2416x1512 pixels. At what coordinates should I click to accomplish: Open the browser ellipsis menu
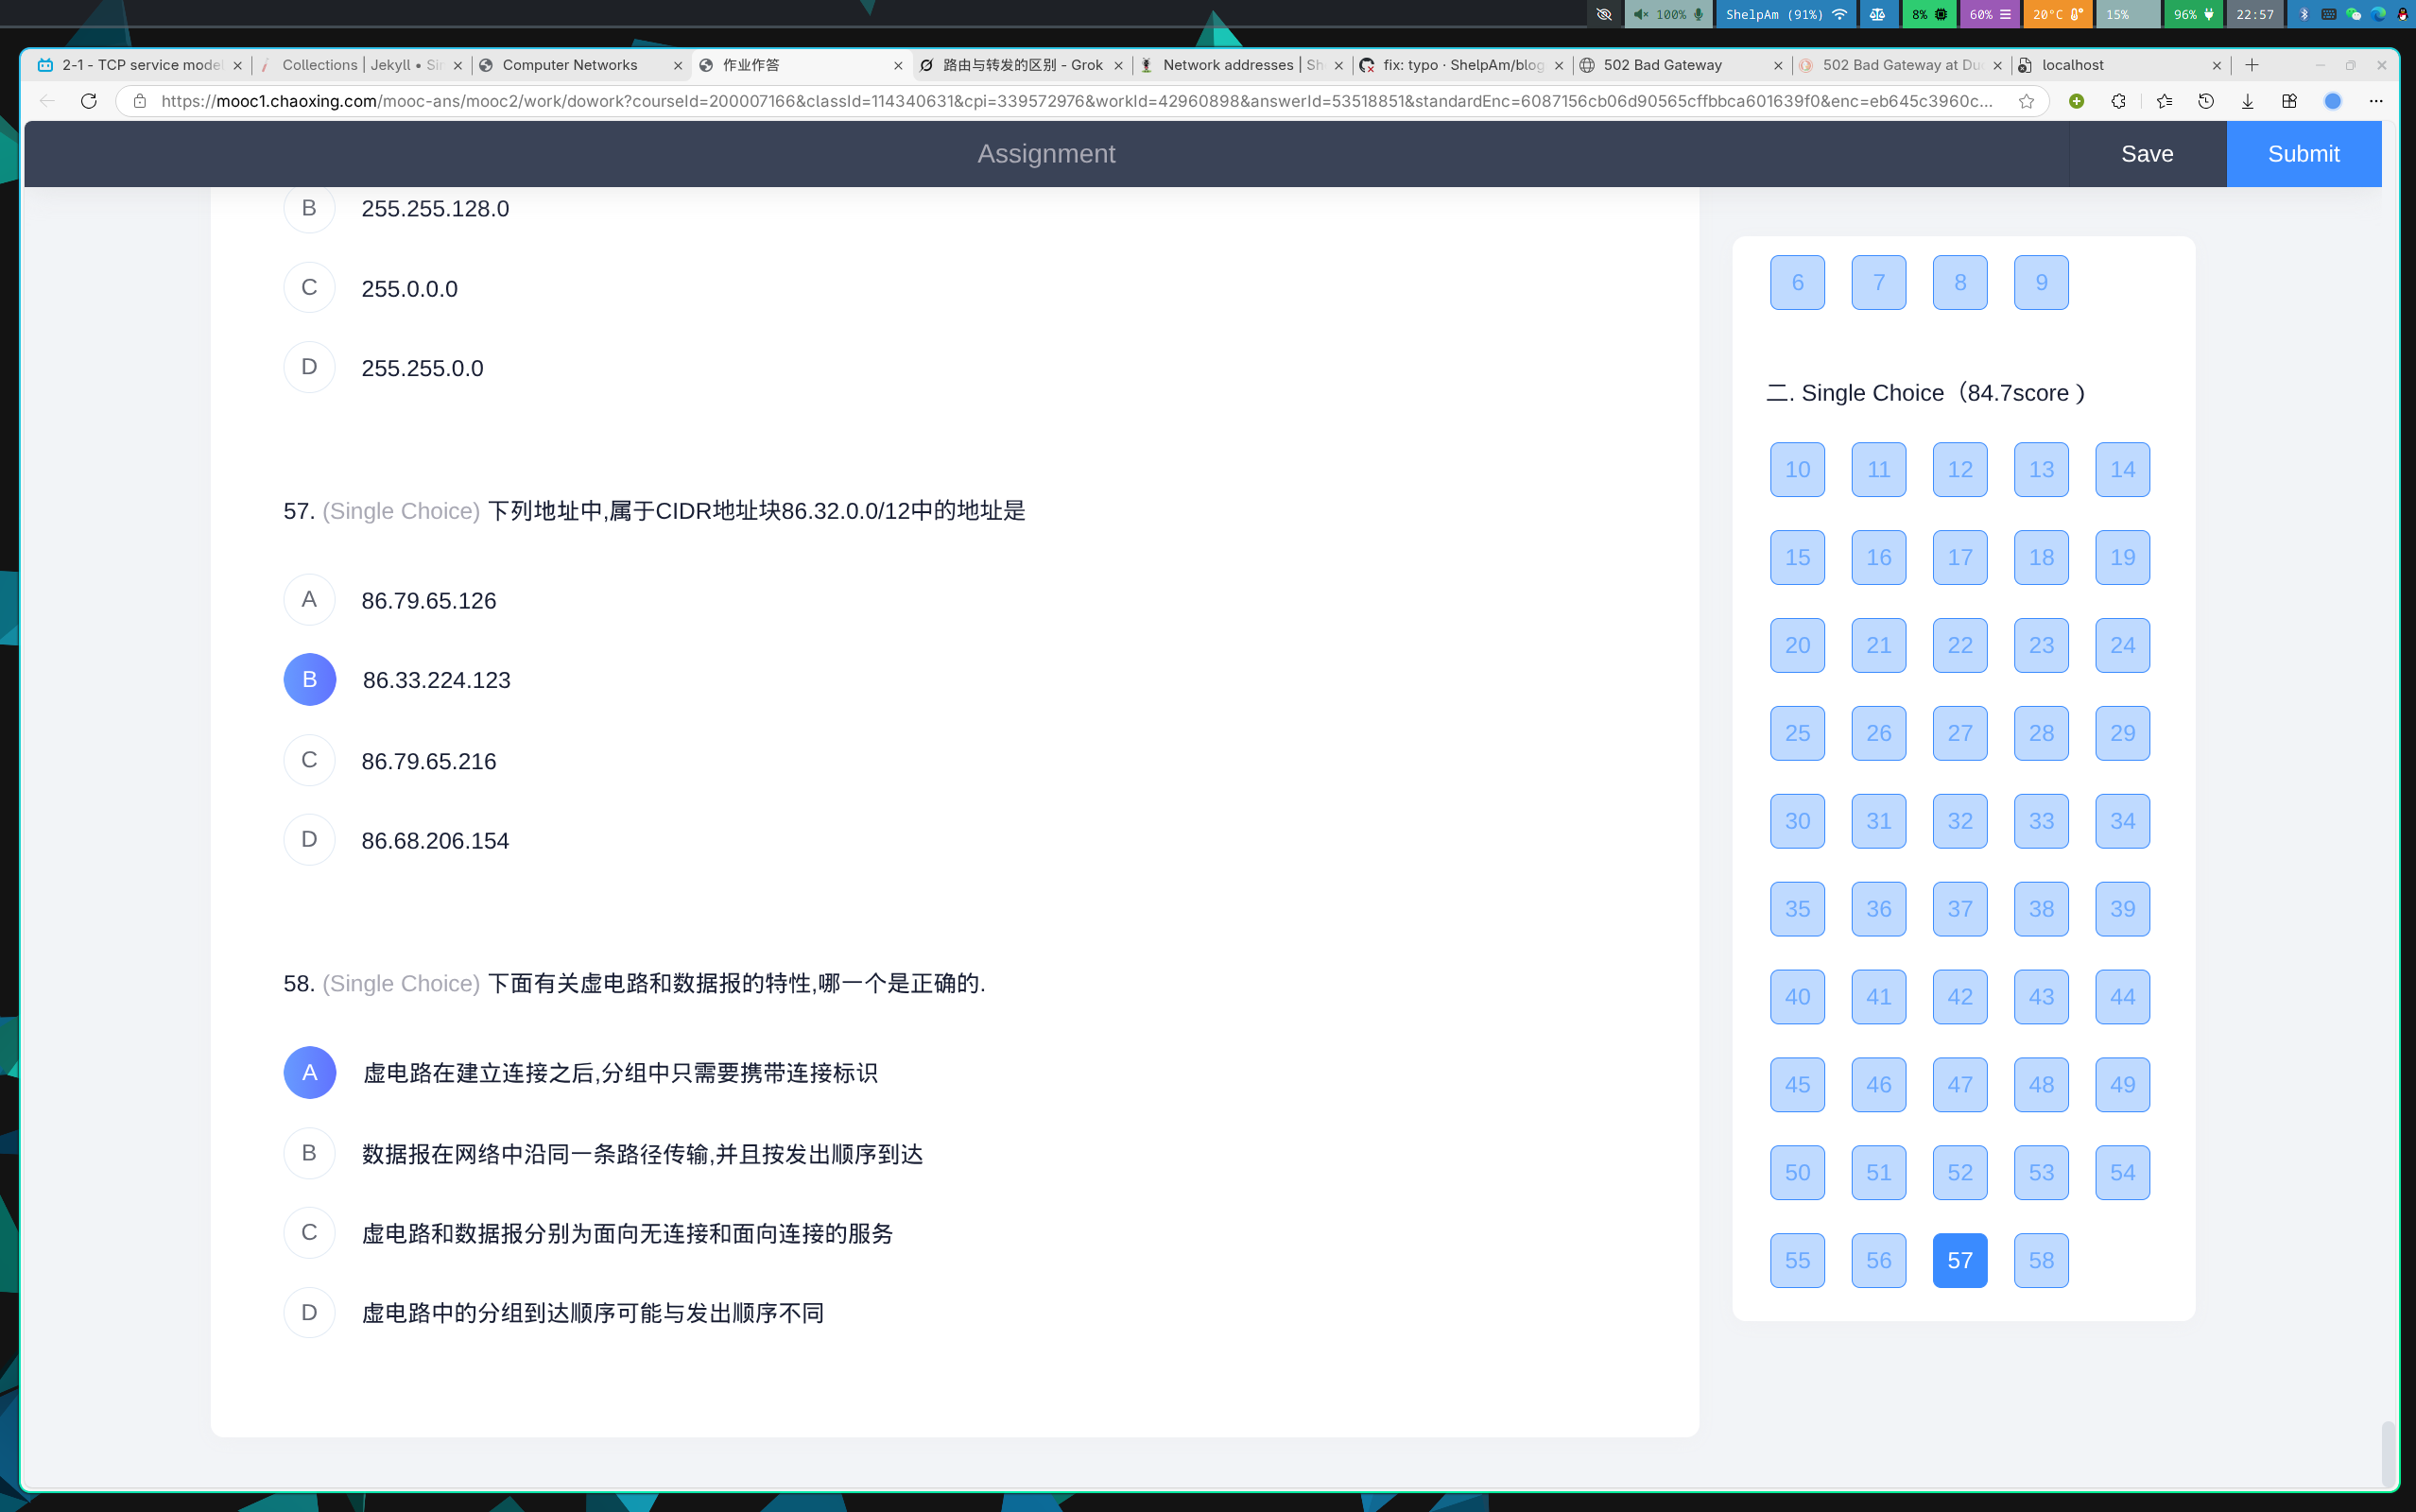(2377, 101)
